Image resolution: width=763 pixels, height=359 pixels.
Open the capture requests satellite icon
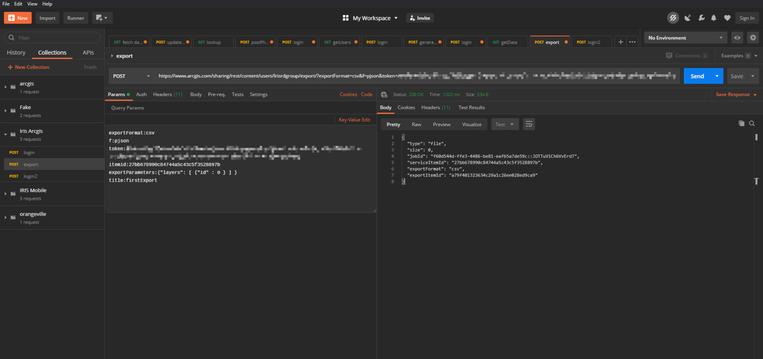point(687,18)
